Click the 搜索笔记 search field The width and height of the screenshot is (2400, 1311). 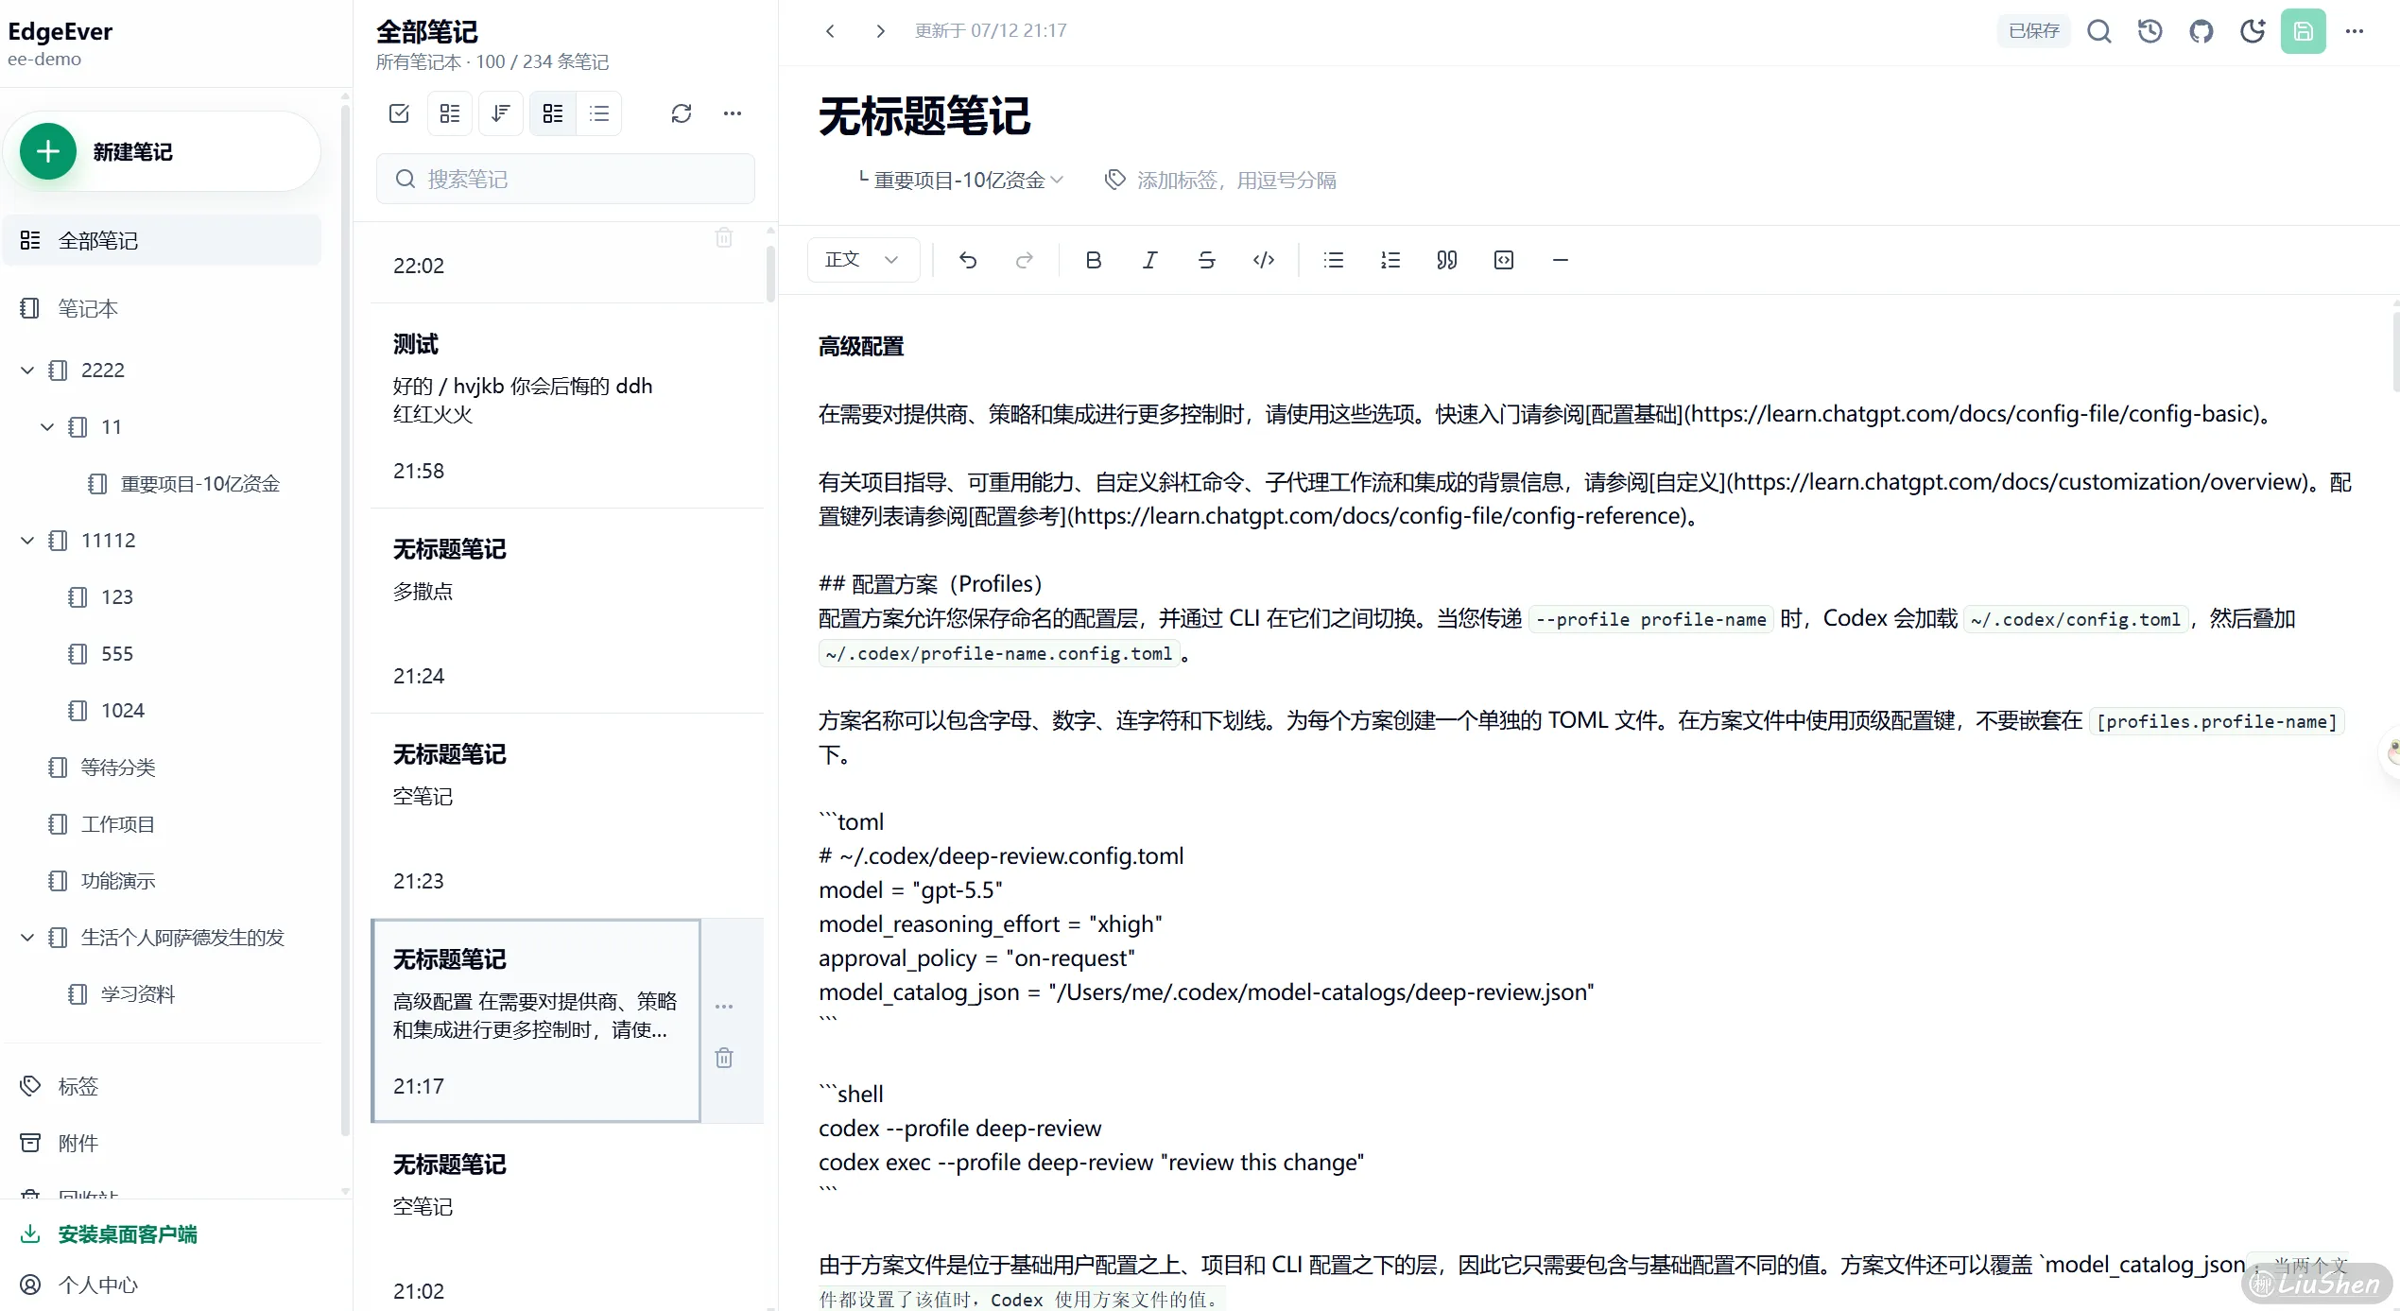(565, 179)
